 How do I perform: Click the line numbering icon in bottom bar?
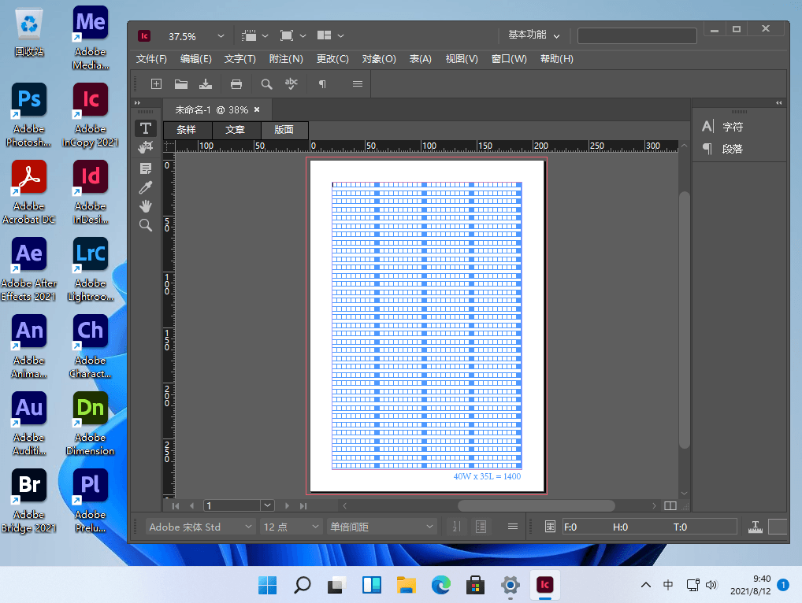click(x=457, y=527)
